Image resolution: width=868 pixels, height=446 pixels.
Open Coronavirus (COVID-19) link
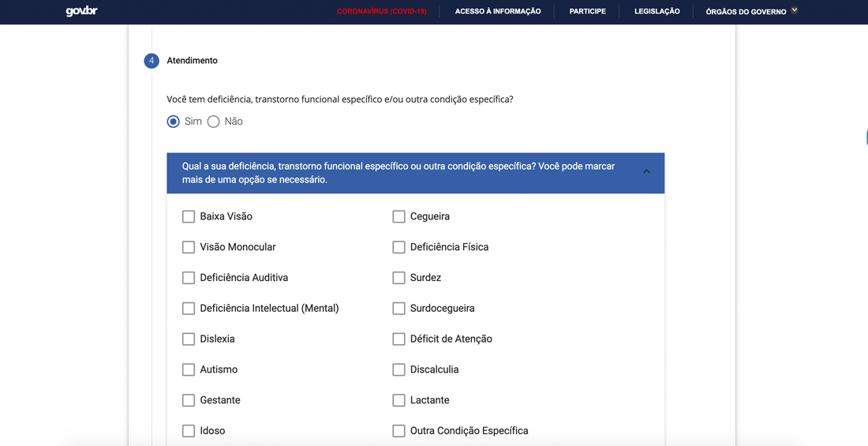click(381, 12)
